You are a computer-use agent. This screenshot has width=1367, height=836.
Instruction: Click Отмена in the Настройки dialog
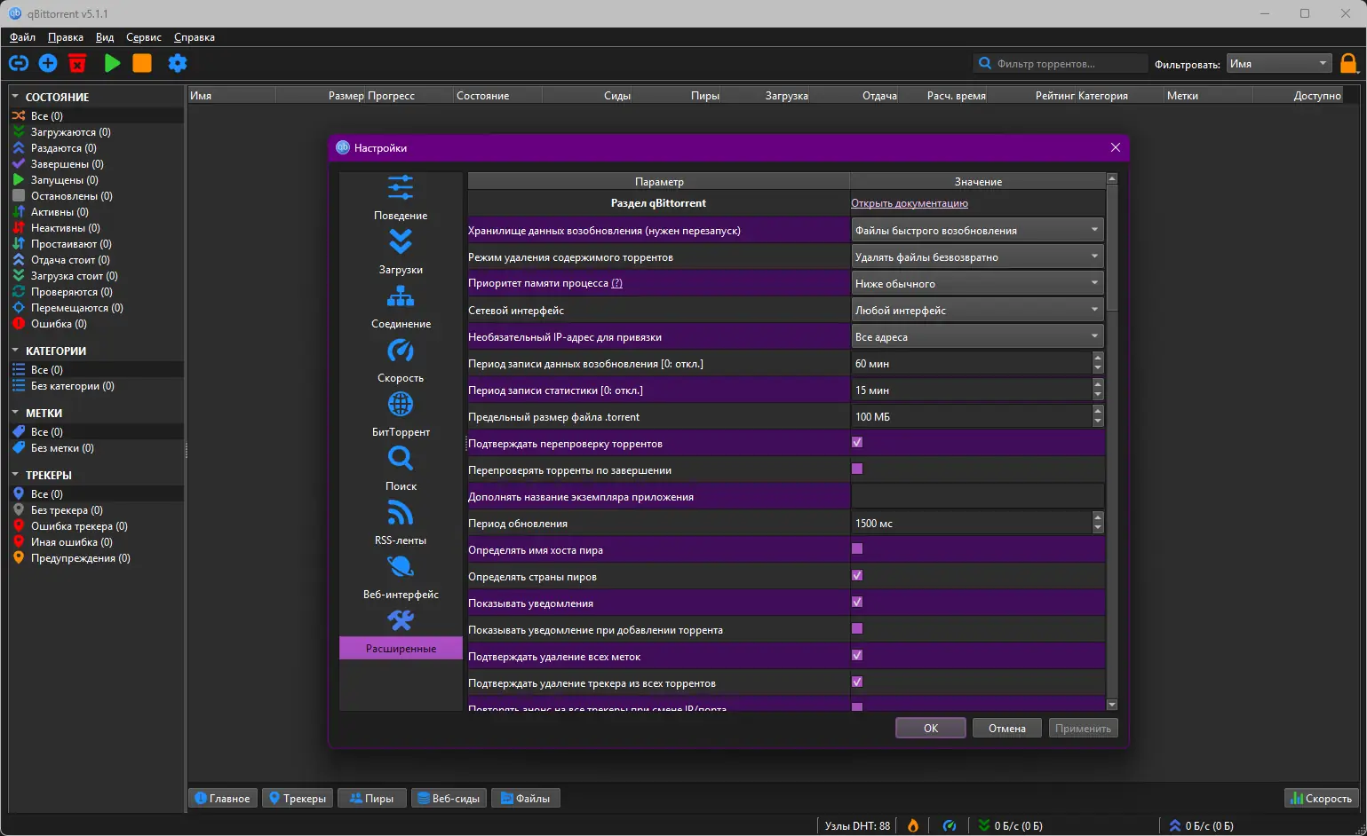(1007, 728)
